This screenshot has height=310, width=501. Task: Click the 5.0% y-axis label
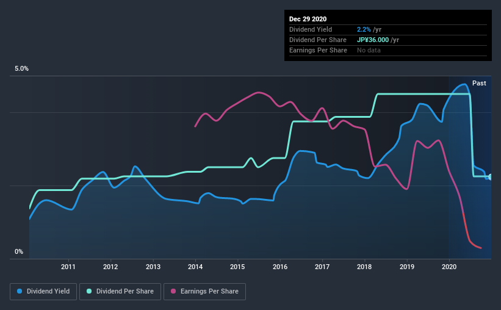pyautogui.click(x=21, y=69)
